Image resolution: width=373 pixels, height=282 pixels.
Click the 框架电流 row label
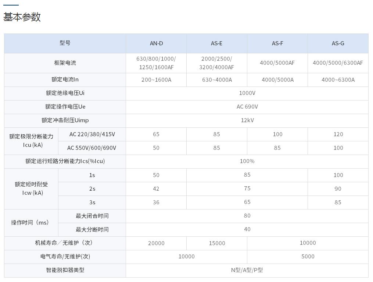click(x=65, y=63)
